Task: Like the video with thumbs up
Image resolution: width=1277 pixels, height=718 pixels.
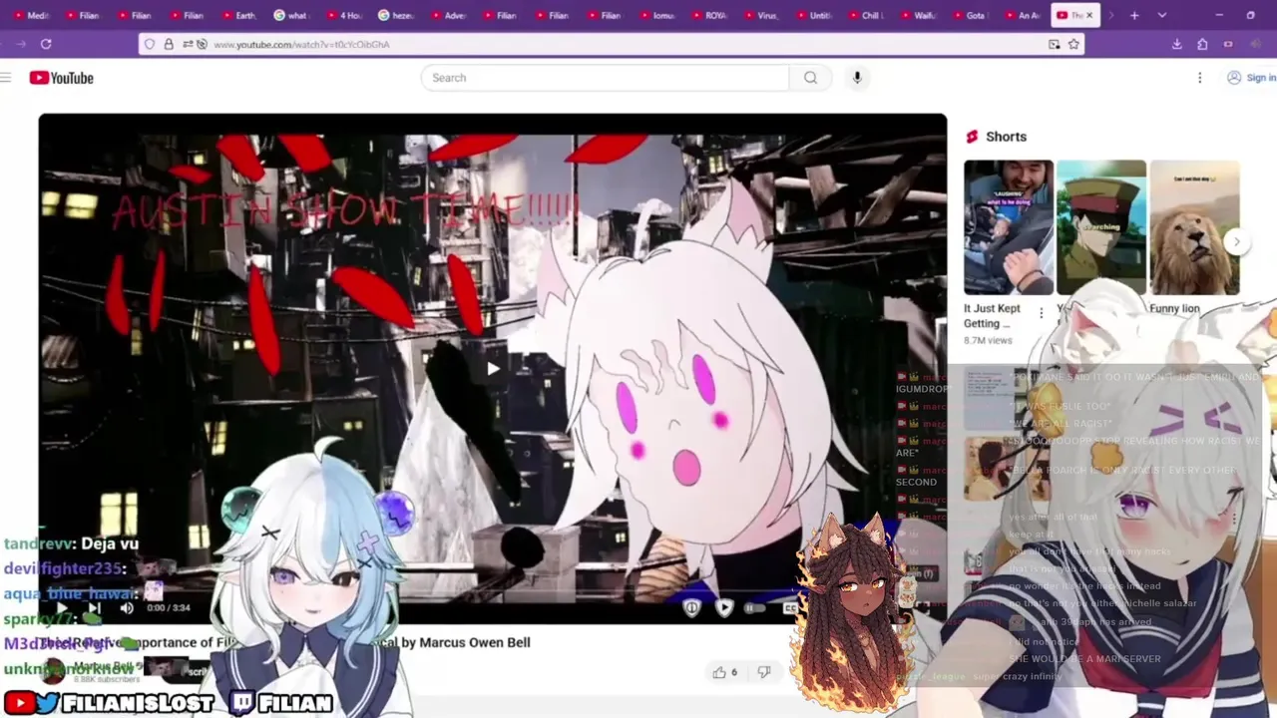Action: point(725,672)
